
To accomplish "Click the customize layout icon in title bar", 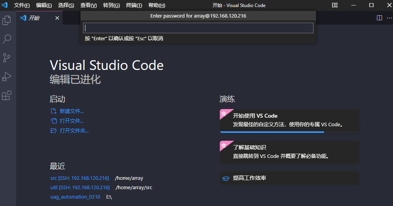I will click(x=335, y=5).
